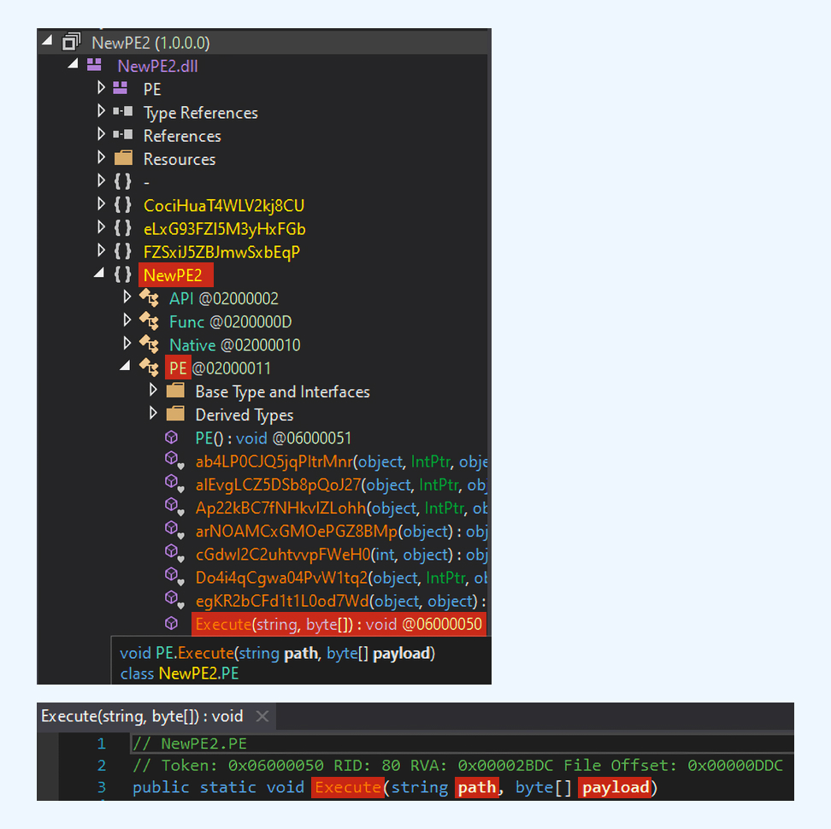The height and width of the screenshot is (829, 831).
Task: Expand the API @02000002 class
Action: [127, 297]
